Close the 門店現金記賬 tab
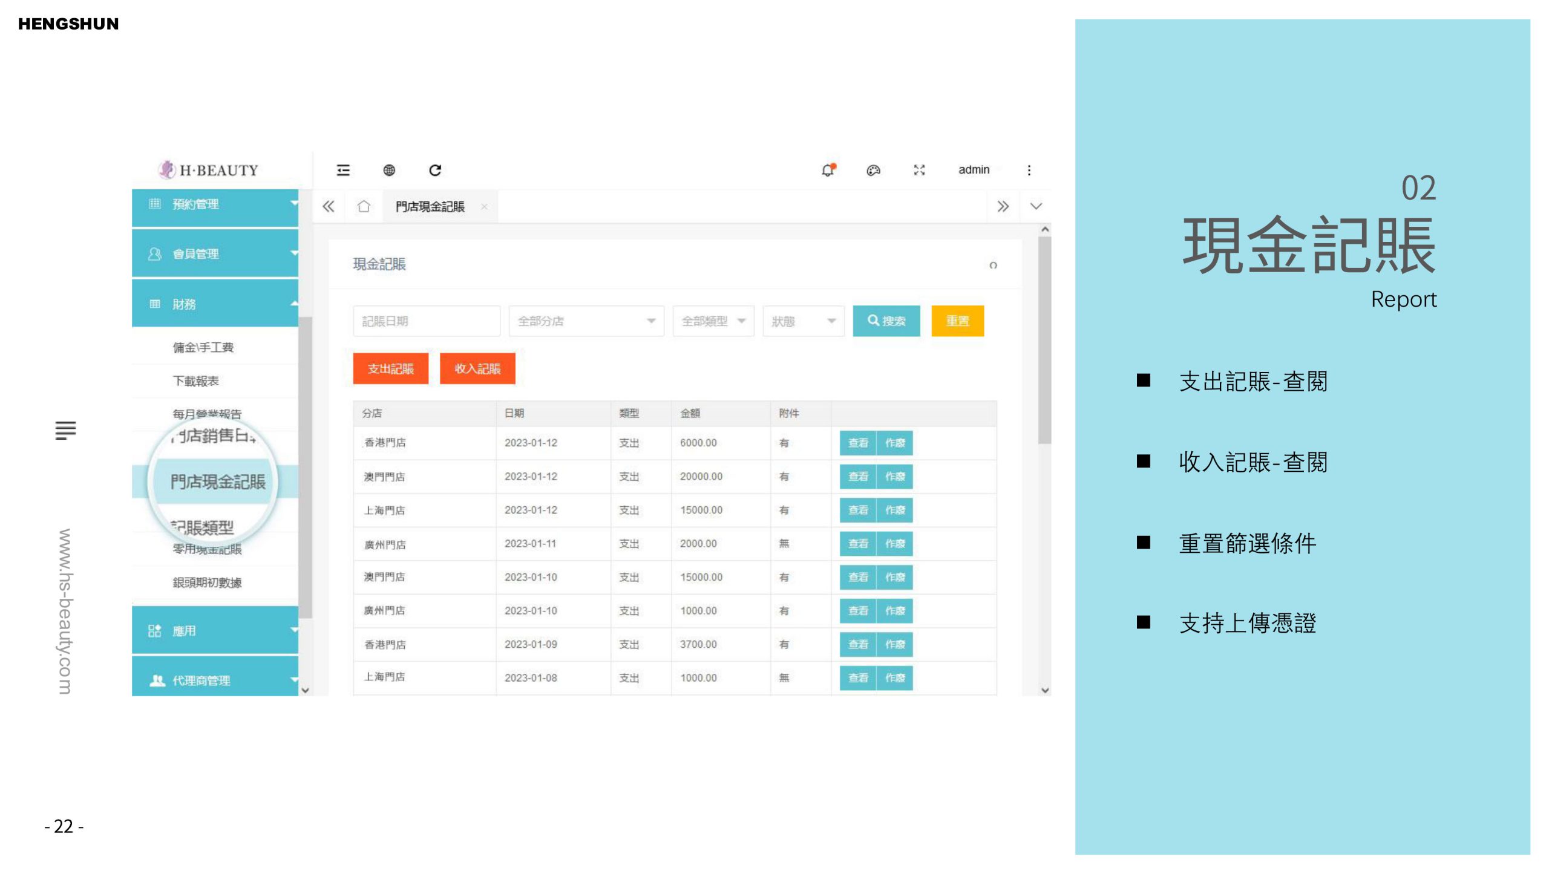The height and width of the screenshot is (871, 1549). pos(484,206)
